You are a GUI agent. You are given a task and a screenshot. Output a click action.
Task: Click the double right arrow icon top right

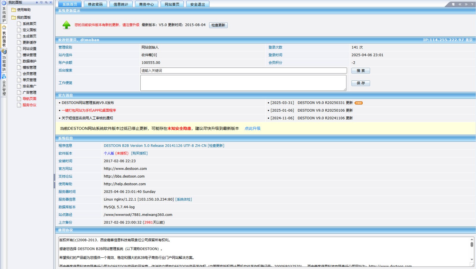click(x=466, y=4)
